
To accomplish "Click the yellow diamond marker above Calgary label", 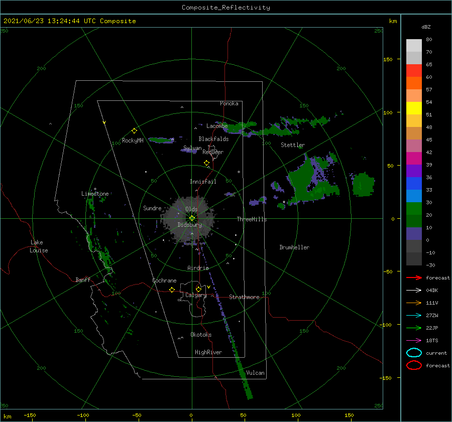I will tap(198, 289).
